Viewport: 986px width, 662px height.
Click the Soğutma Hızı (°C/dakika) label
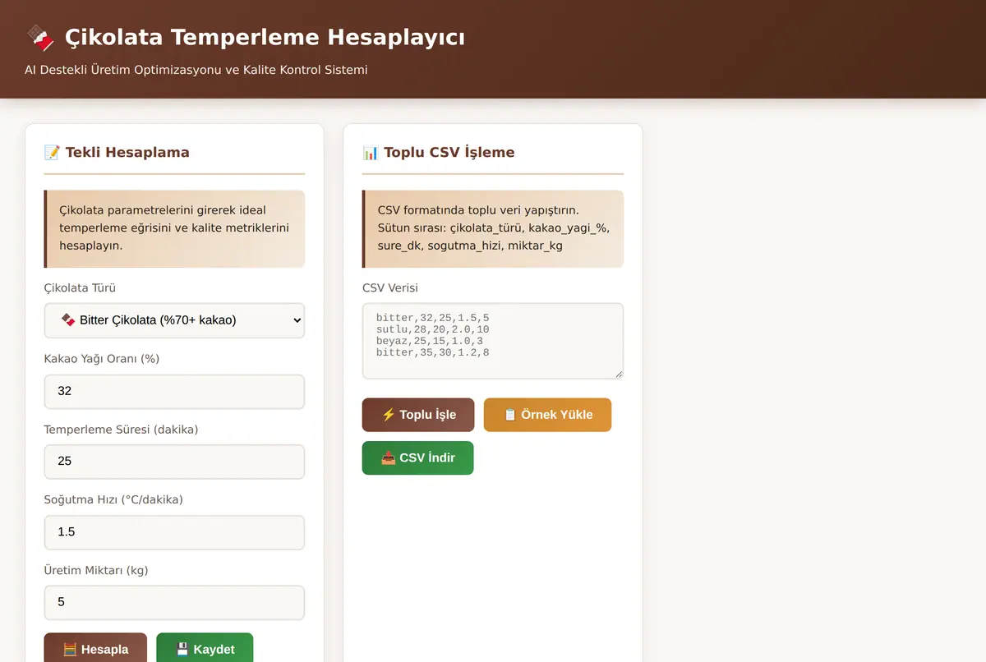click(113, 500)
